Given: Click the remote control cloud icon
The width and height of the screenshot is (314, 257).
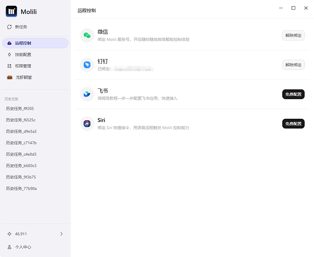Looking at the screenshot, I should [9, 43].
